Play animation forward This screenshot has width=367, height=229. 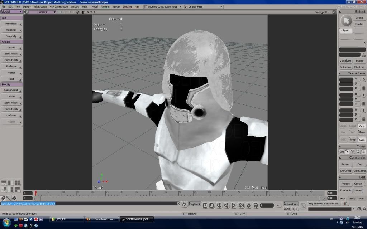(x=233, y=205)
